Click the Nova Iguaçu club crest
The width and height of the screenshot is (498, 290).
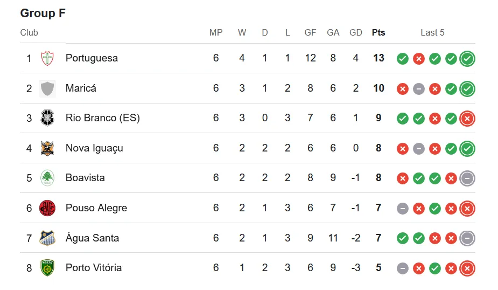coord(47,148)
